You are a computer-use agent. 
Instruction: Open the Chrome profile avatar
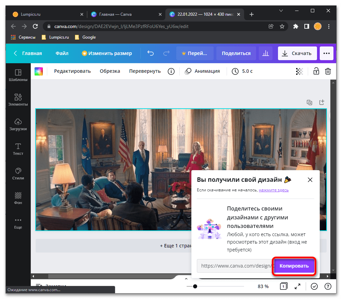(318, 26)
